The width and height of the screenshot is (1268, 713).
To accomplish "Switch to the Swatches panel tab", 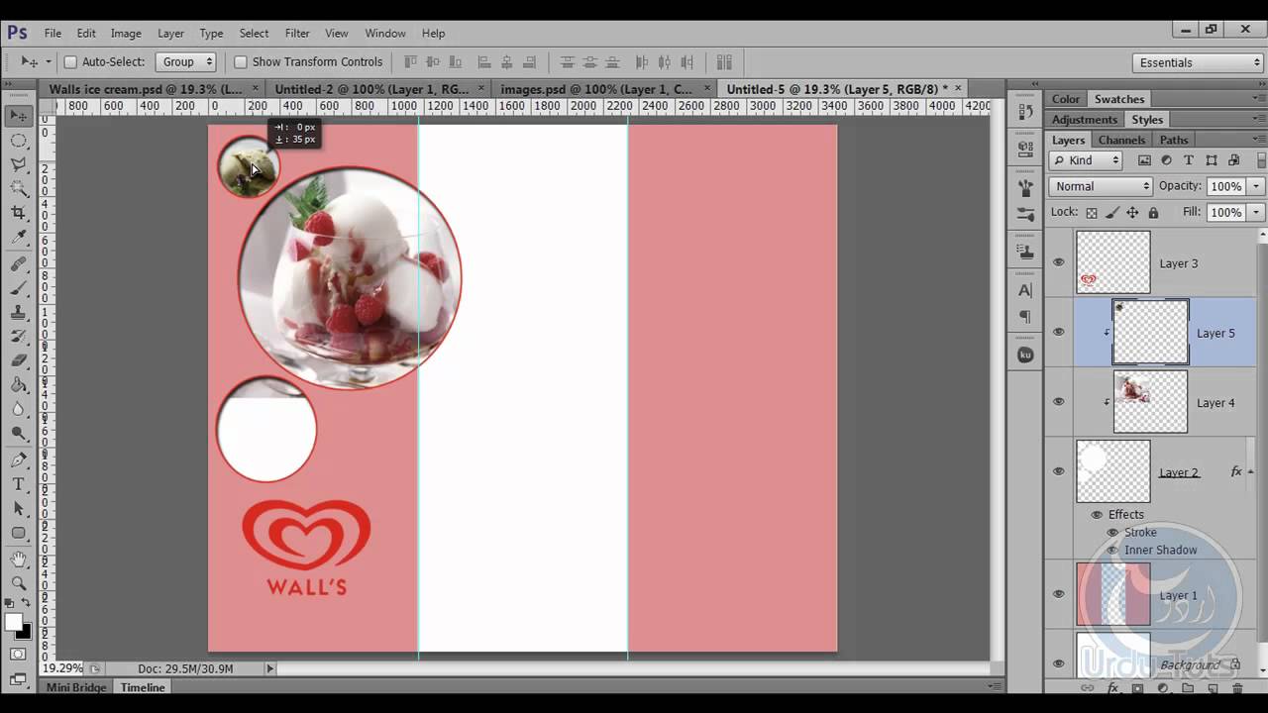I will pos(1119,99).
